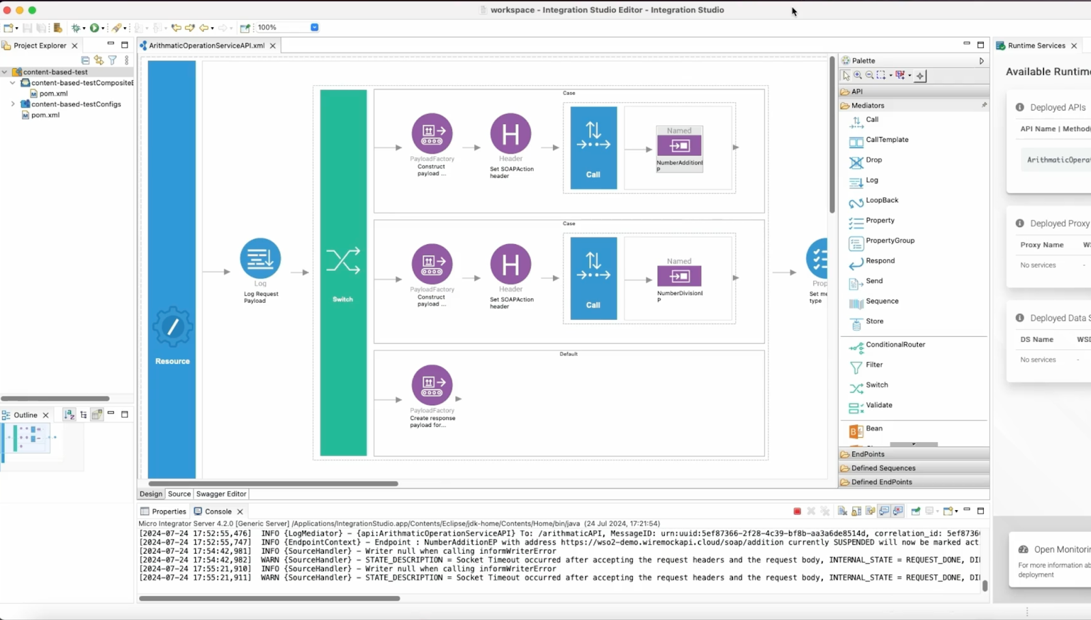Viewport: 1091px width, 620px height.
Task: Collapse all in Project Explorer
Action: point(86,61)
